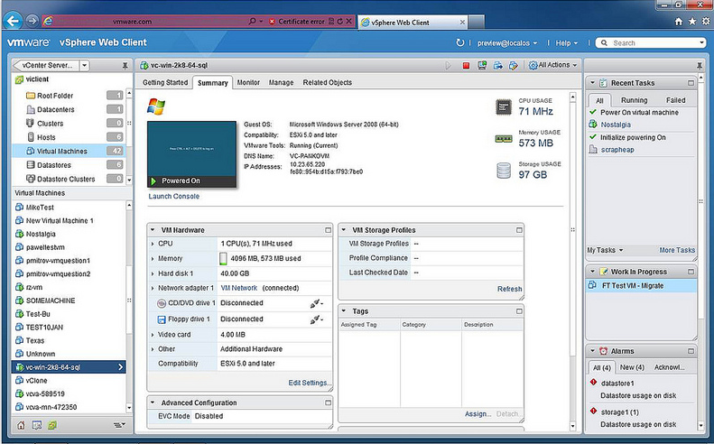Maximize the Tags panel
The image size is (714, 444).
coord(519,311)
